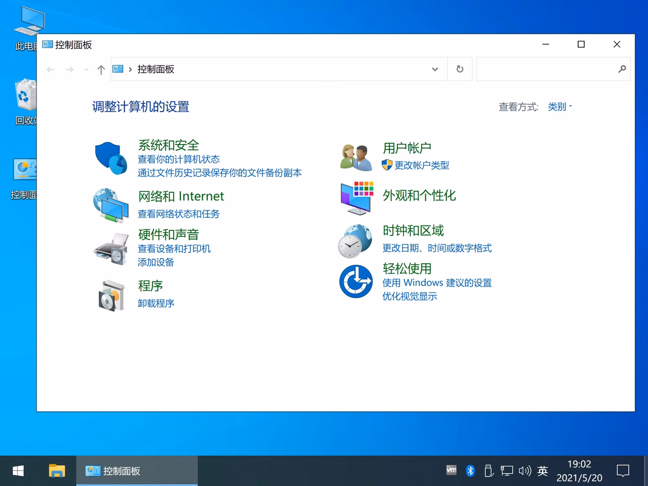The image size is (648, 486).
Task: Click the USB safely remove tray icon
Action: [x=489, y=471]
